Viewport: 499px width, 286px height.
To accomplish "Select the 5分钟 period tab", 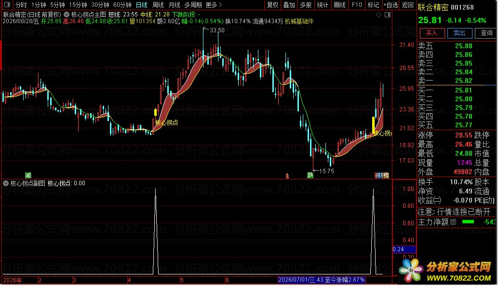I will 57,5.
